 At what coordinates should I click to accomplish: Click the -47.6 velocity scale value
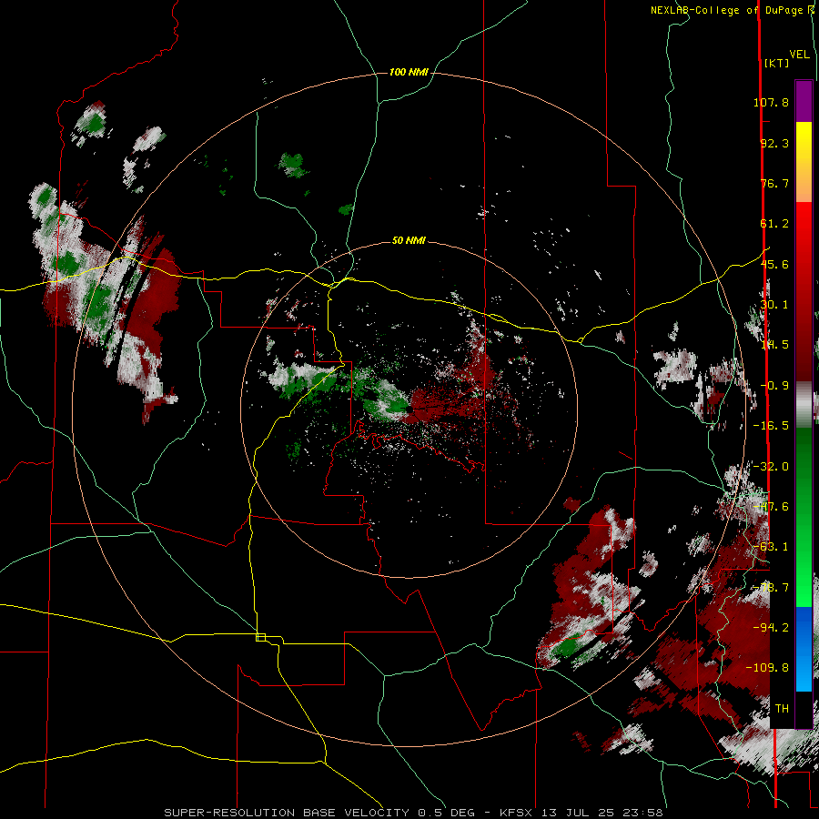771,507
